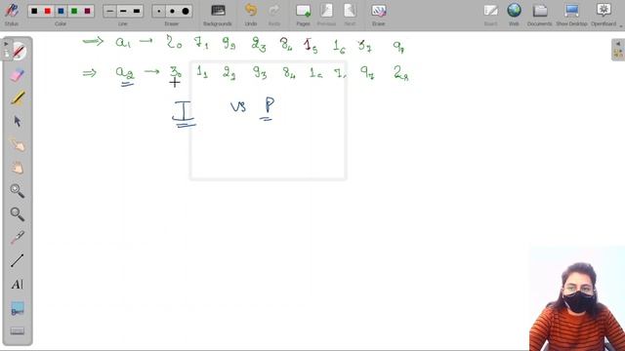Open the OpenBoard menu
625x351 pixels.
click(604, 14)
